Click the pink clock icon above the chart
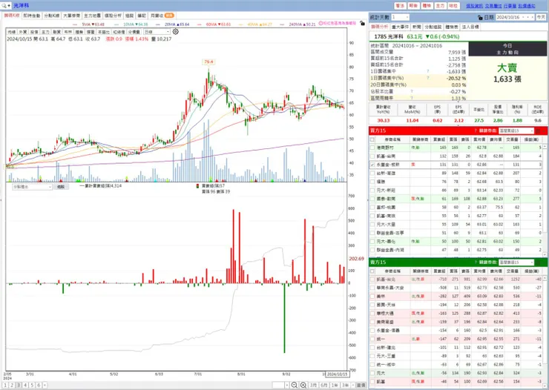 320,23
